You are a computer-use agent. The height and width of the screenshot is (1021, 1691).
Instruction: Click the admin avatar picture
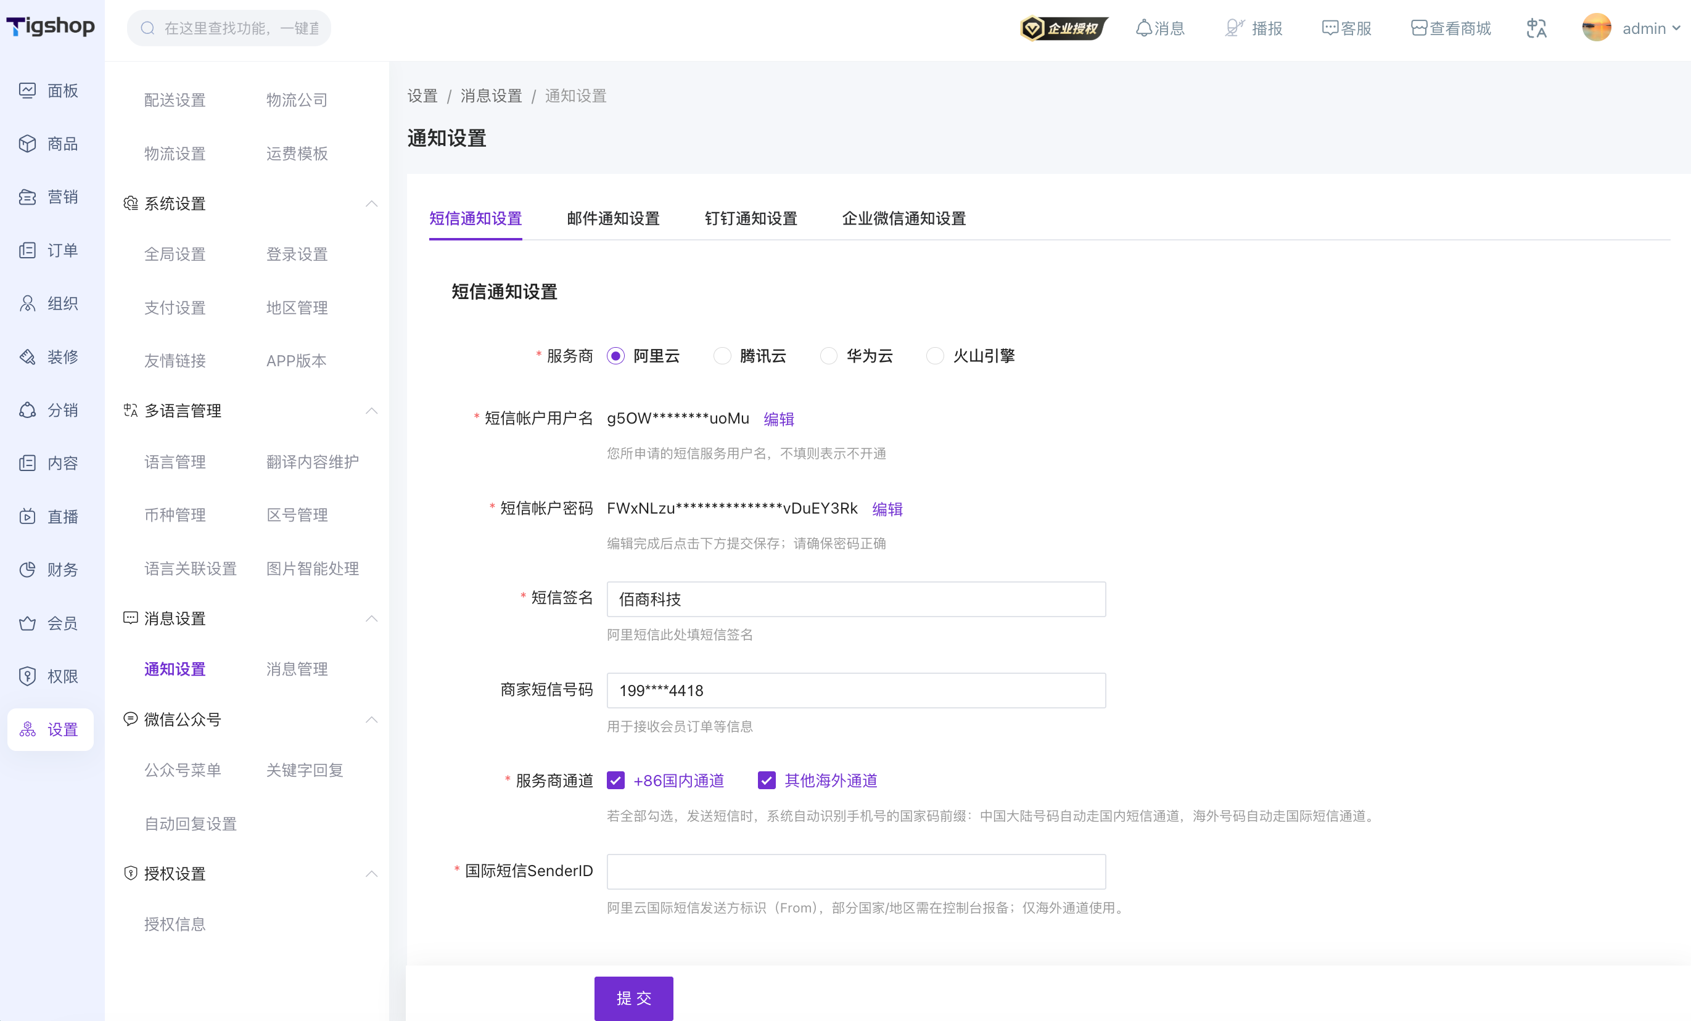tap(1596, 28)
